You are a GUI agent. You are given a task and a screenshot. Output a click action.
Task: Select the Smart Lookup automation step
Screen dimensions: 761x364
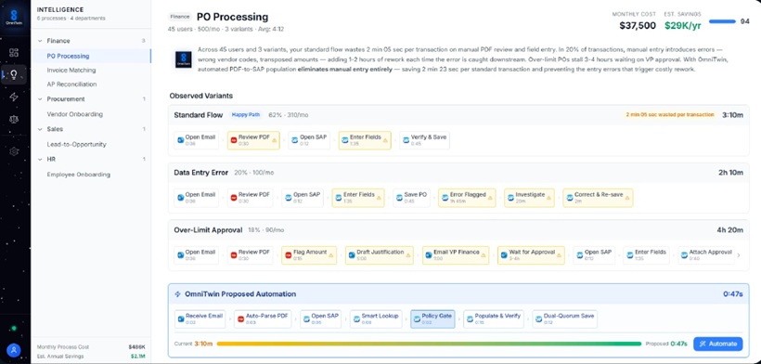click(x=376, y=318)
